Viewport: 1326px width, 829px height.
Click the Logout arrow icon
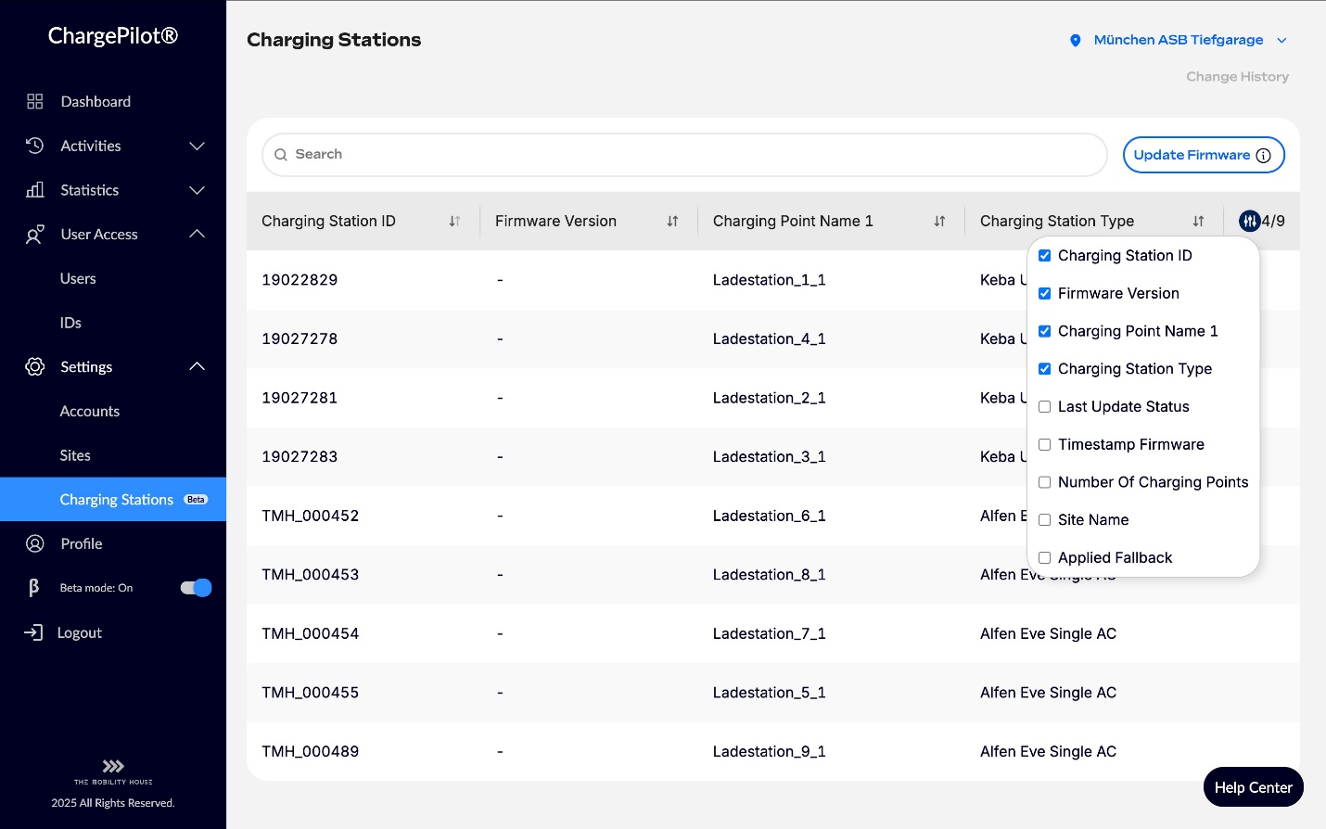point(34,632)
